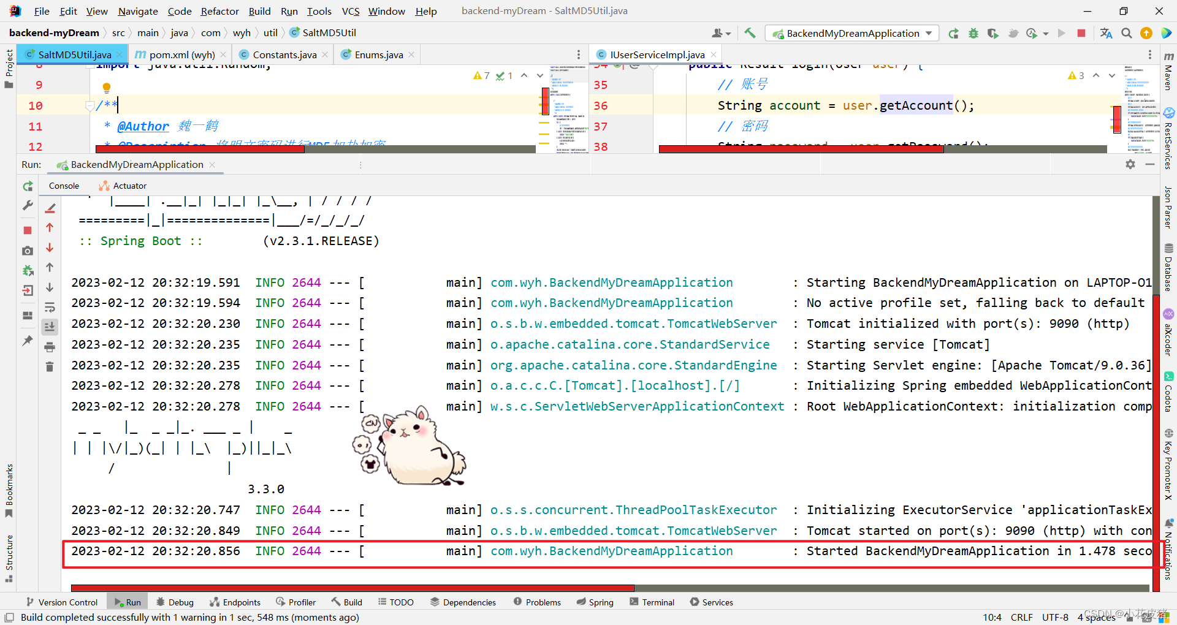Open the Terminal tool window
Viewport: 1177px width, 625px height.
pyautogui.click(x=652, y=602)
